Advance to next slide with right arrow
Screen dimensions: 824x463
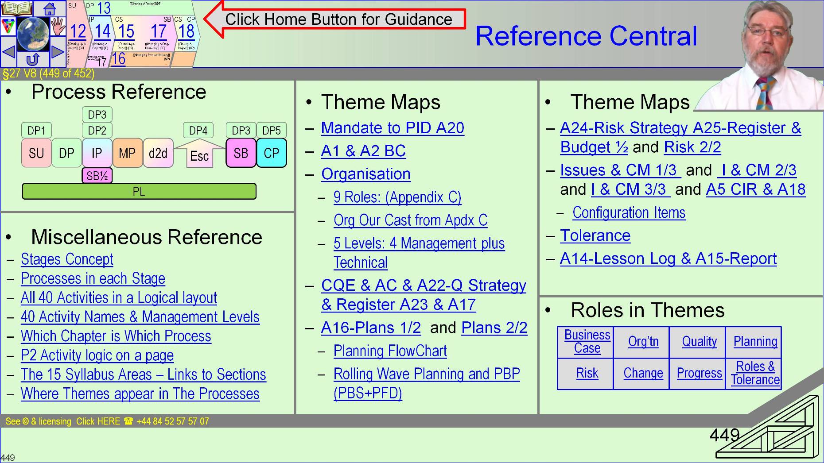[x=58, y=52]
